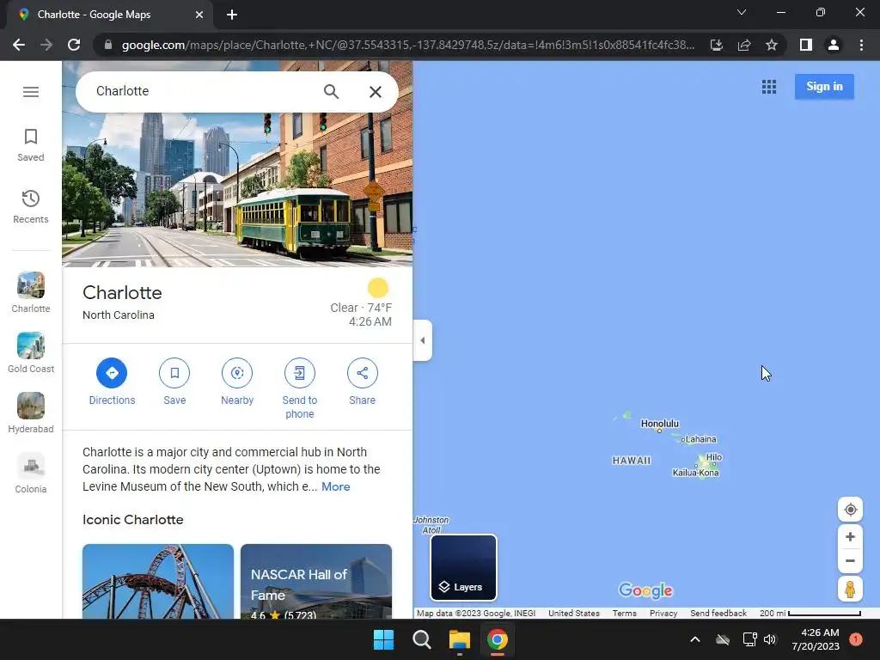This screenshot has height=660, width=880.
Task: Open File Explorer from taskbar
Action: coord(459,639)
